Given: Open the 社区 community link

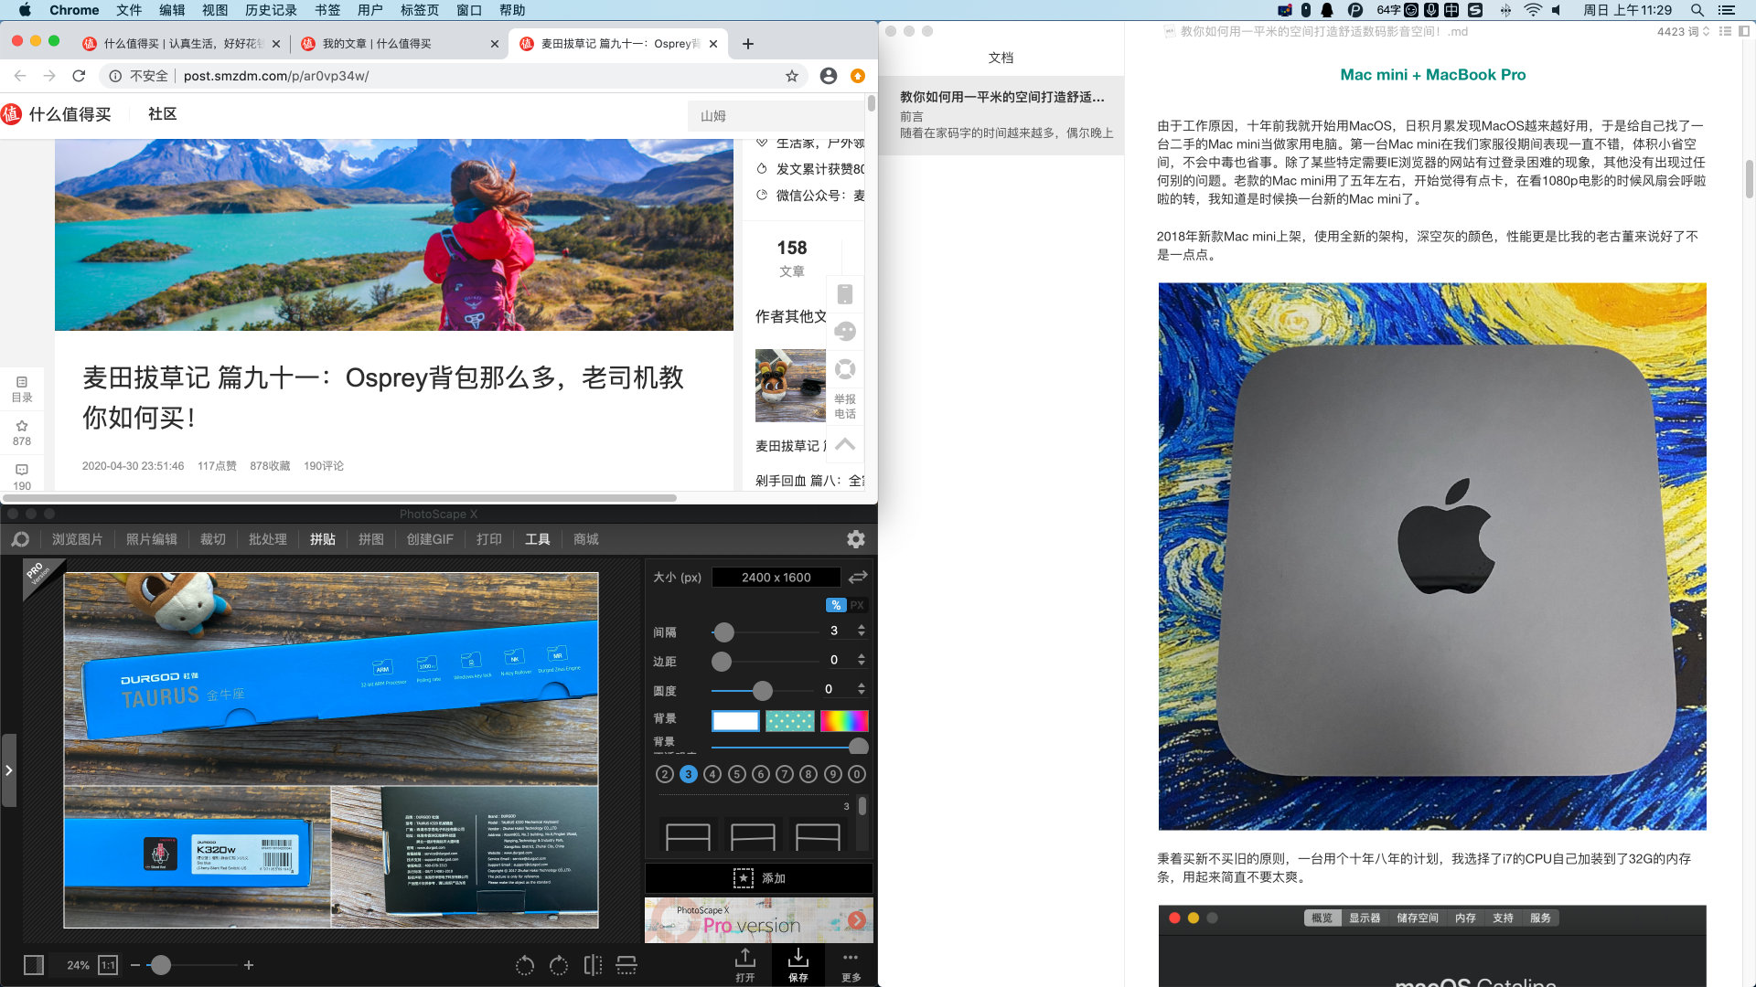Looking at the screenshot, I should (162, 114).
